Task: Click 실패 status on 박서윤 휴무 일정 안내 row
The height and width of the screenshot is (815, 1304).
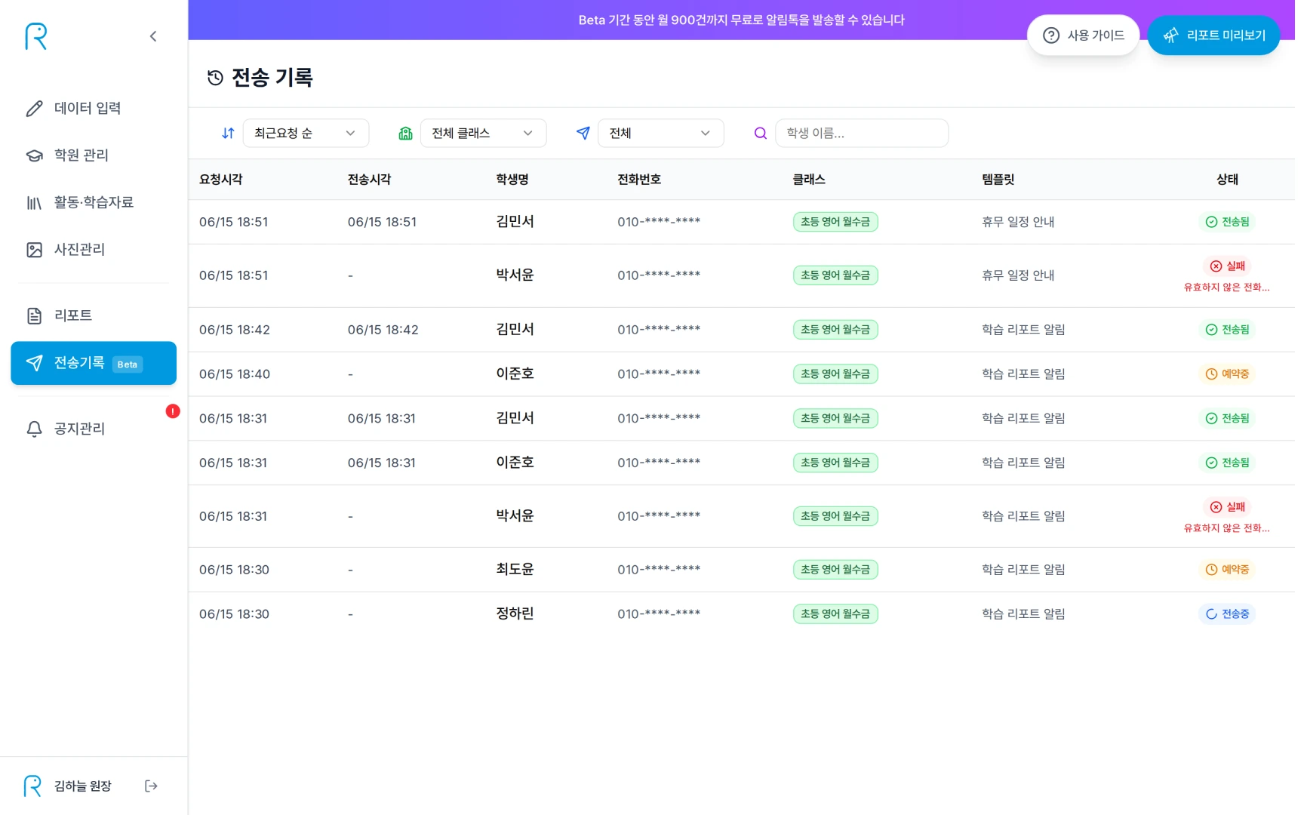Action: [x=1227, y=266]
